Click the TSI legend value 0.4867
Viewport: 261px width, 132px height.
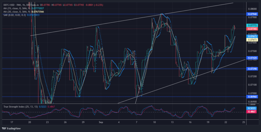51,107
